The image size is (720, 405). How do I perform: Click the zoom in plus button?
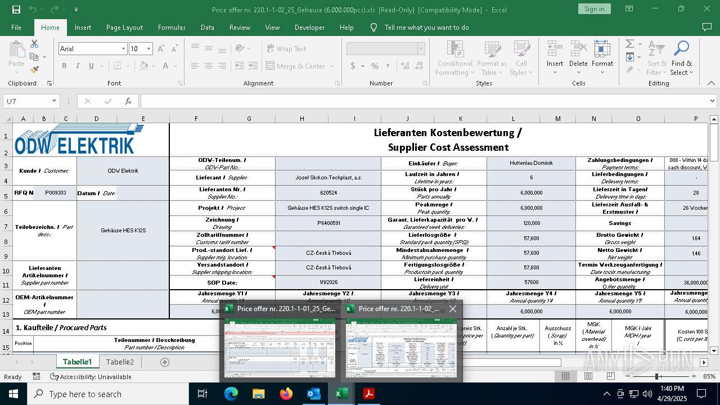(694, 376)
